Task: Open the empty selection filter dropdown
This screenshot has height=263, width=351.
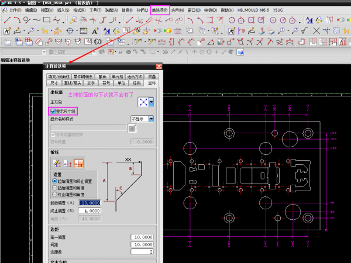Action: (44, 52)
